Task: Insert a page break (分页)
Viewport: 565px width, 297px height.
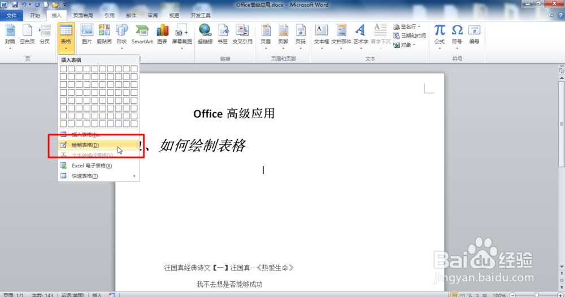Action: (x=45, y=34)
